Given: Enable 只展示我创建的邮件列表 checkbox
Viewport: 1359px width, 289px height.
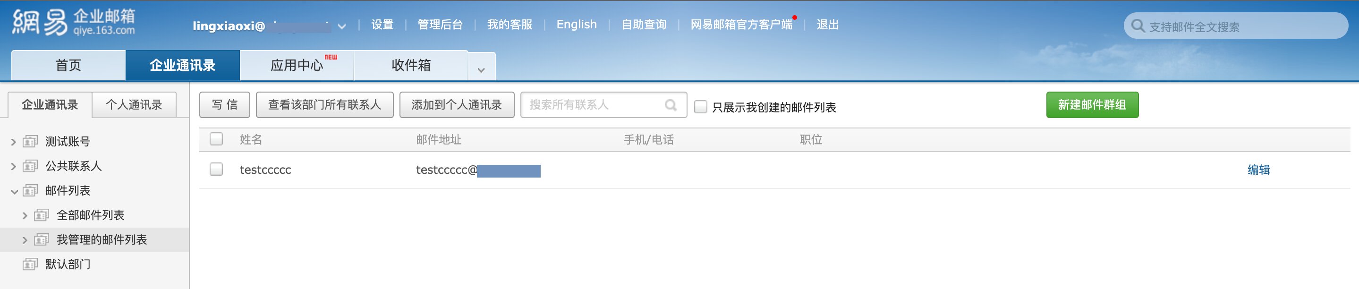Looking at the screenshot, I should 701,107.
